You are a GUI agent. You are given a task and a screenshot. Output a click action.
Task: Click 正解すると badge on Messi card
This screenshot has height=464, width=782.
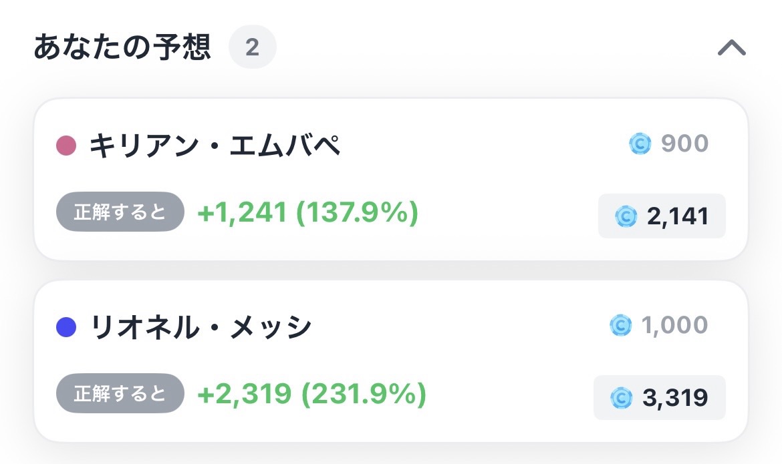[120, 393]
